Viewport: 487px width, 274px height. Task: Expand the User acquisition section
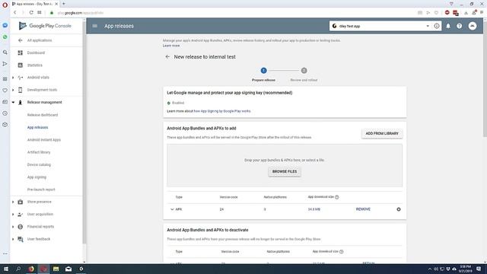coord(13,215)
